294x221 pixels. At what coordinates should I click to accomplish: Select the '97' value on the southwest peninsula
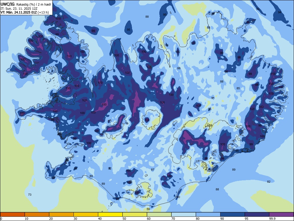pyautogui.click(x=54, y=178)
